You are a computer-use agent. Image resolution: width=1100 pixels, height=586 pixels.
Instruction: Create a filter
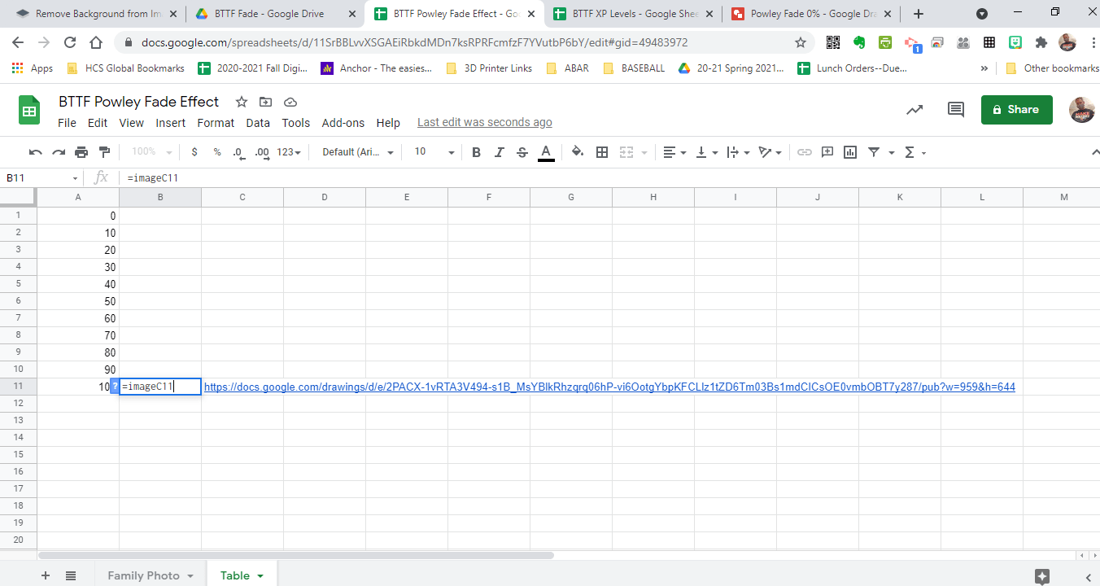[872, 152]
